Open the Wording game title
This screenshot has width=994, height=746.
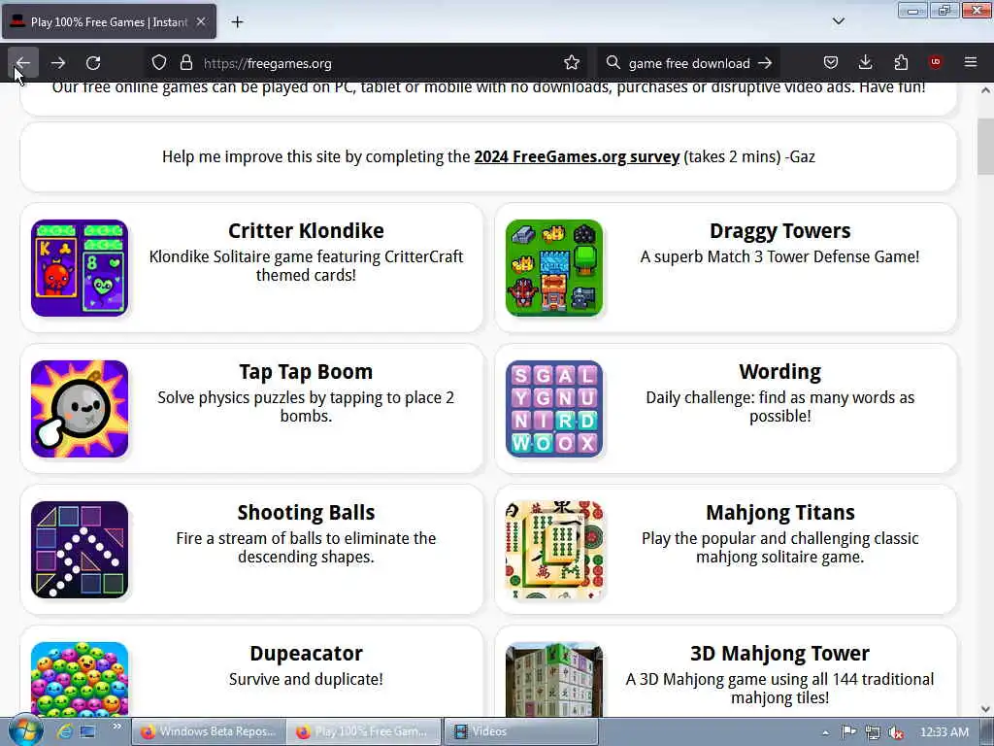pos(779,372)
